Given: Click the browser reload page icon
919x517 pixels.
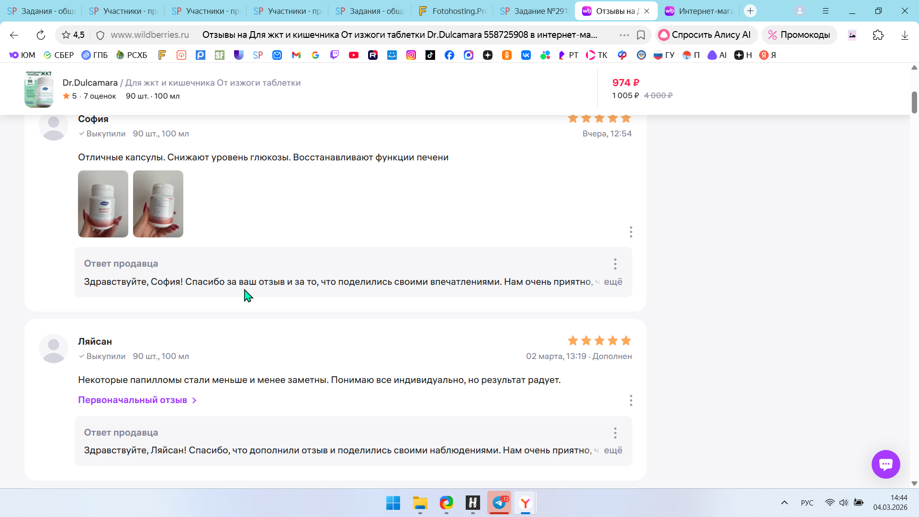Looking at the screenshot, I should pyautogui.click(x=41, y=35).
